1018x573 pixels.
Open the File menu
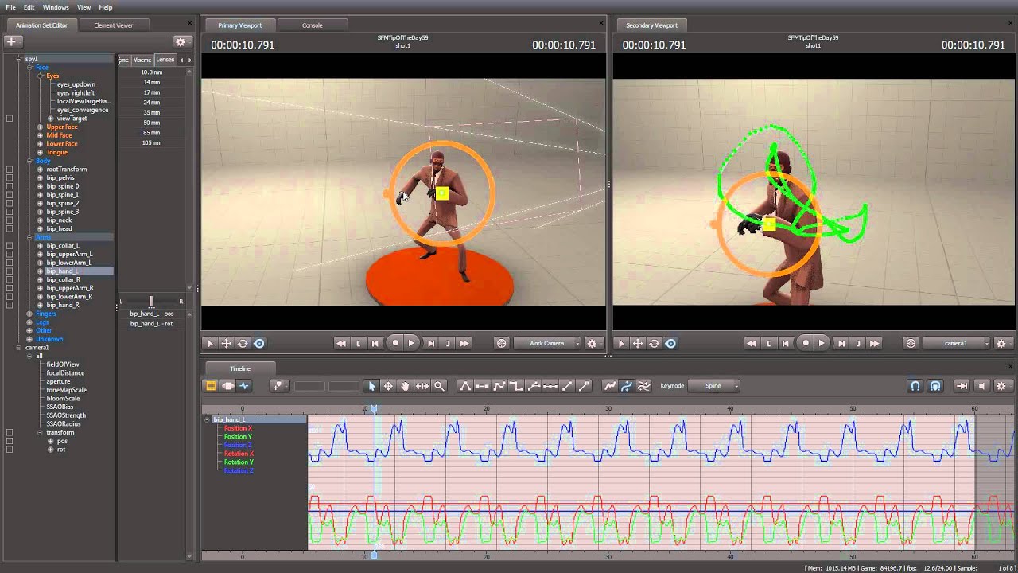tap(11, 7)
